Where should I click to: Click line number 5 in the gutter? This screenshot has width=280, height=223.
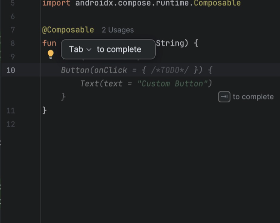point(12,3)
